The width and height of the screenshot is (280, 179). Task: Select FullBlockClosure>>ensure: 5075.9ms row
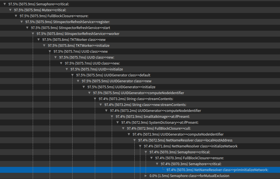tap(140, 16)
